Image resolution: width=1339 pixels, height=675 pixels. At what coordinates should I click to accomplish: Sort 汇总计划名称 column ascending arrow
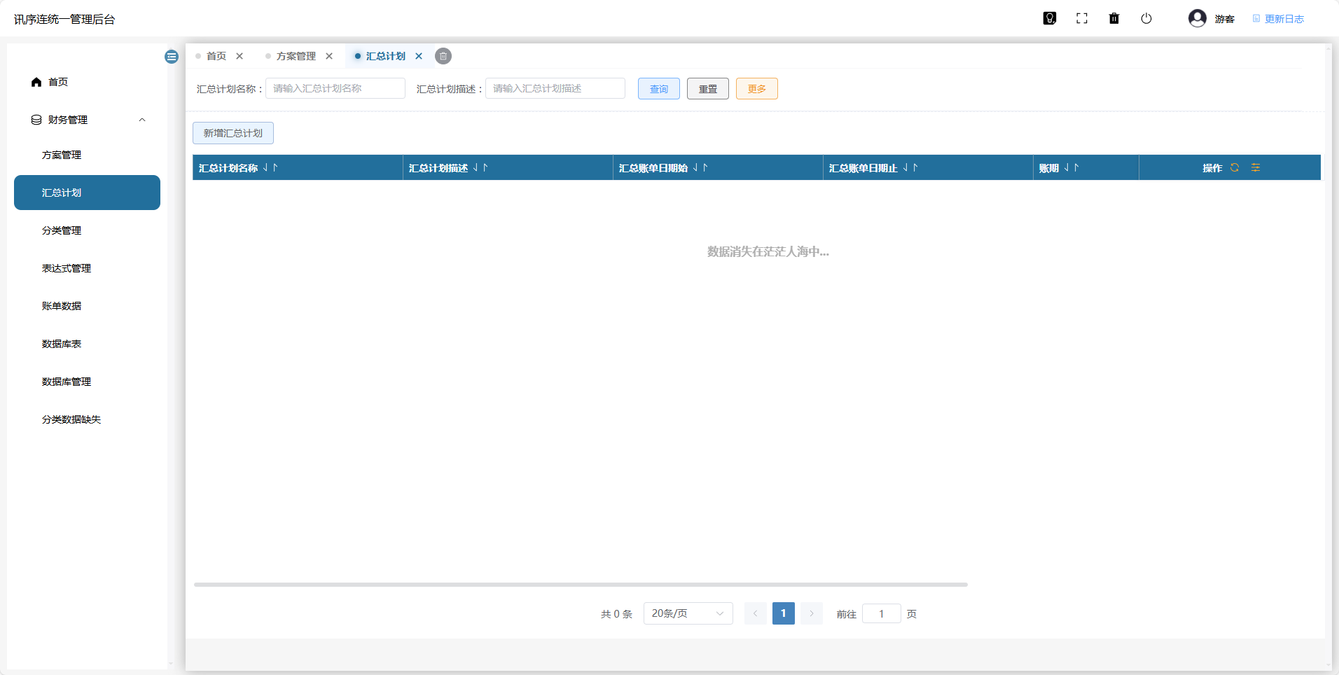click(275, 167)
